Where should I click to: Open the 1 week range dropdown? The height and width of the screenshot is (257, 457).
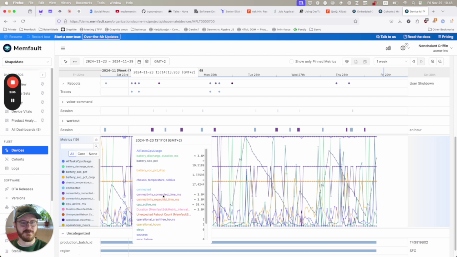tap(391, 61)
